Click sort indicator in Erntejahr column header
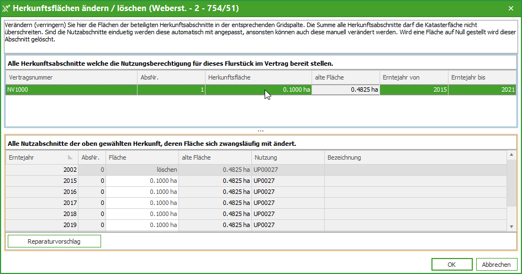Screen dimensions: 522x274 [x=70, y=157]
